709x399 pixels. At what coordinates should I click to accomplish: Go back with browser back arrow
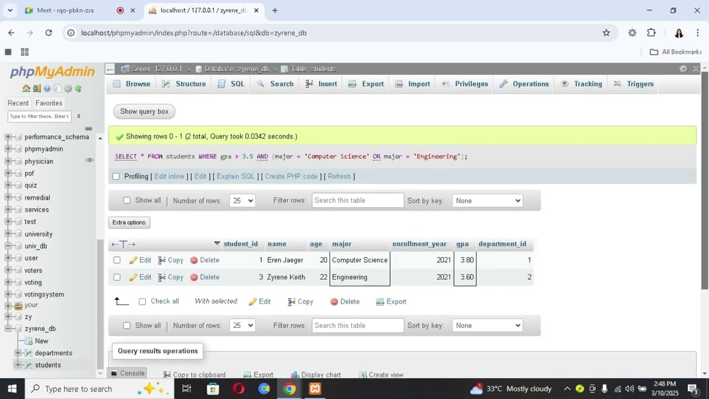11,33
